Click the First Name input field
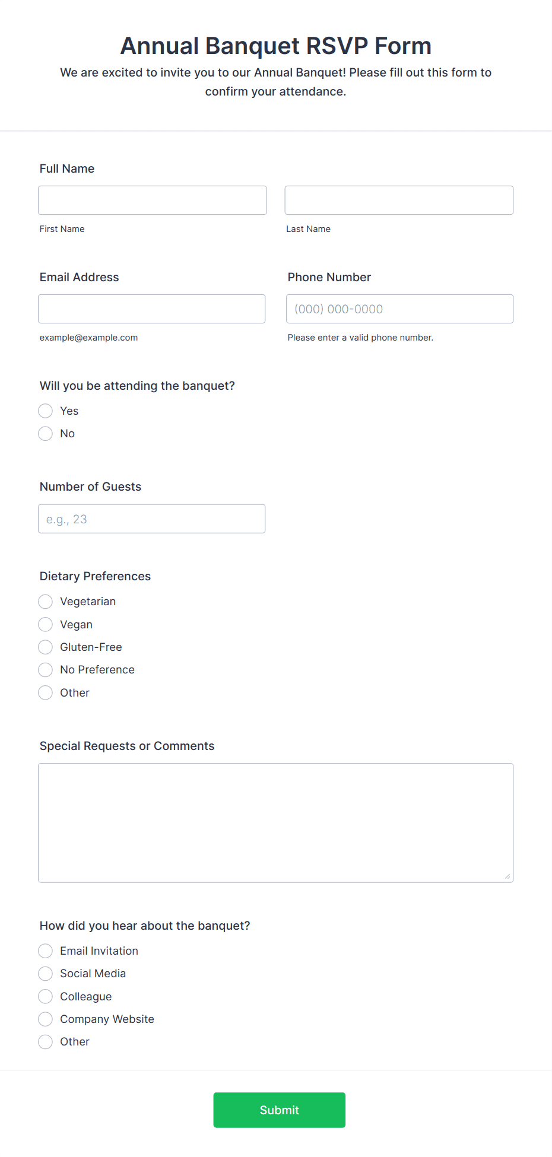This screenshot has height=1157, width=552. click(152, 200)
